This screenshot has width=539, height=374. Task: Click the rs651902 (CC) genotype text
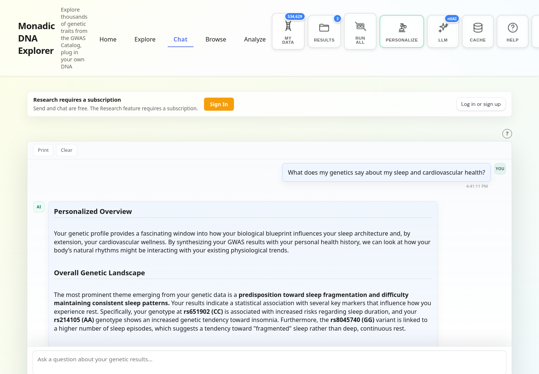[x=203, y=312]
